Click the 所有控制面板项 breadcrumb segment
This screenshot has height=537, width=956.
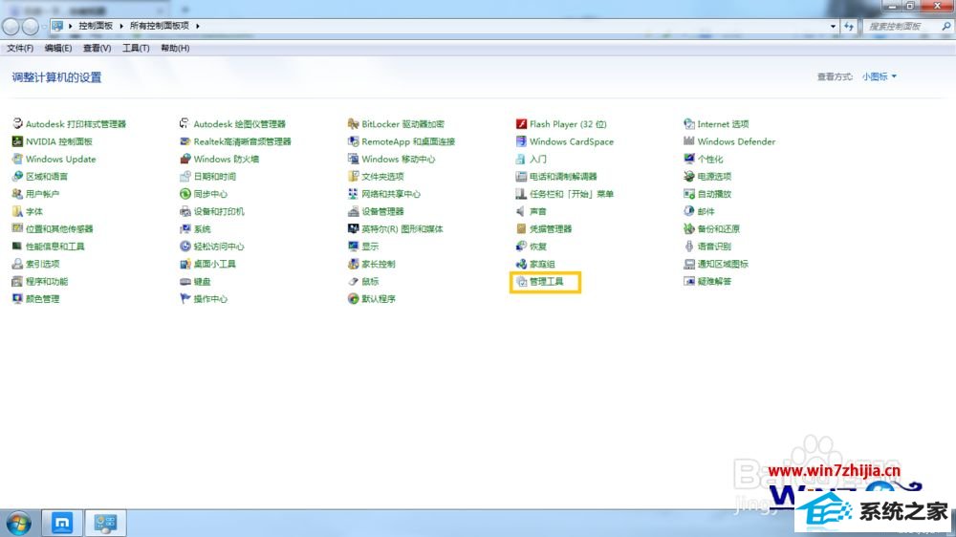coord(160,26)
